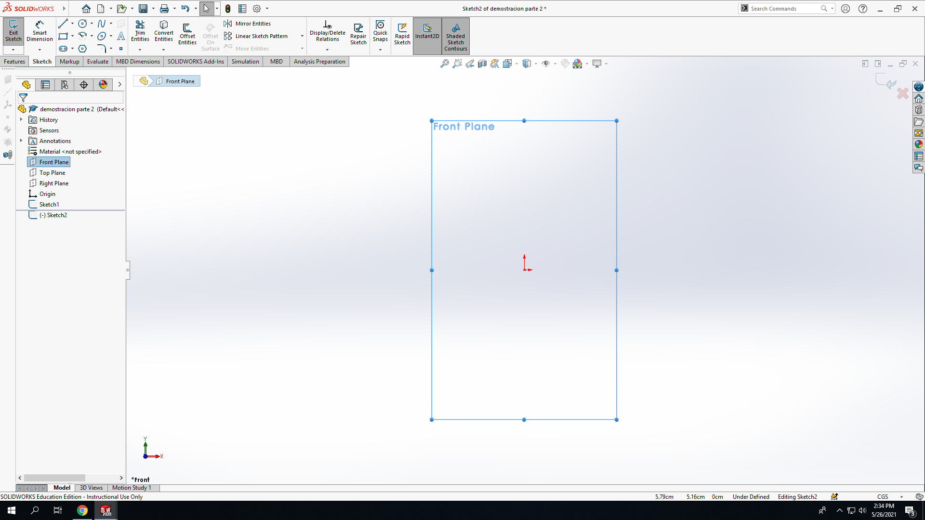Expand the History tree node

point(21,119)
